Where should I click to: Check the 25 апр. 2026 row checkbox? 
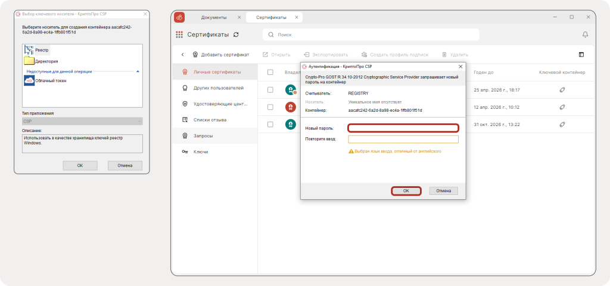coord(270,90)
